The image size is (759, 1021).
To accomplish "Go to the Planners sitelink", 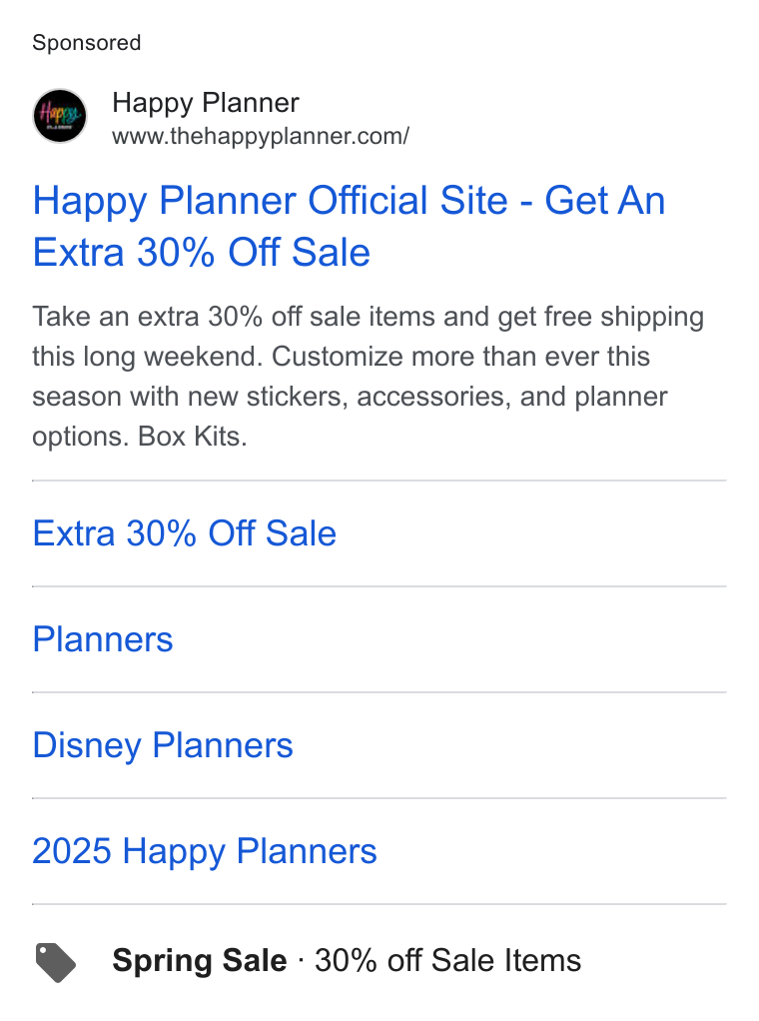I will click(x=103, y=638).
